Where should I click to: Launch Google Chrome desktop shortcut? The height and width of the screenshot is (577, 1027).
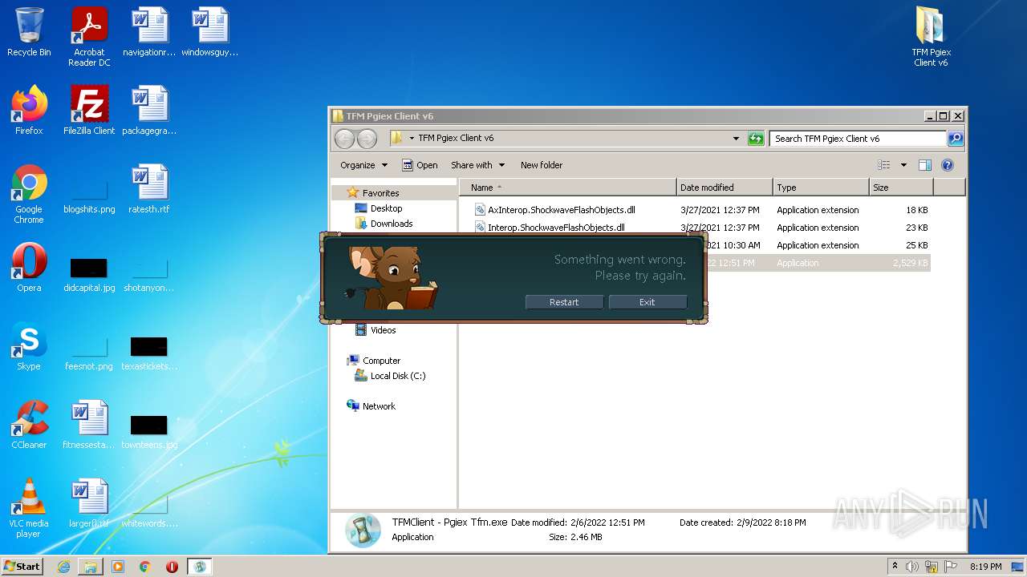click(x=29, y=194)
